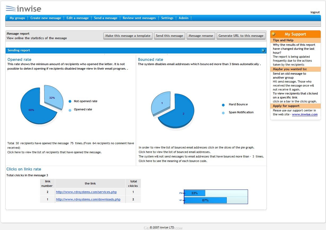Click the Clicks on links rate heading
Screen dimensions: 326x230
coord(24,169)
